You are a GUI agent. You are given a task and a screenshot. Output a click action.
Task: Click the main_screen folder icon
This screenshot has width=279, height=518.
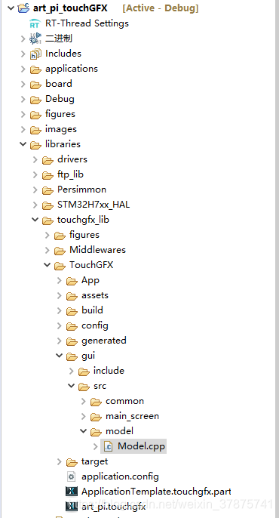[x=96, y=417]
